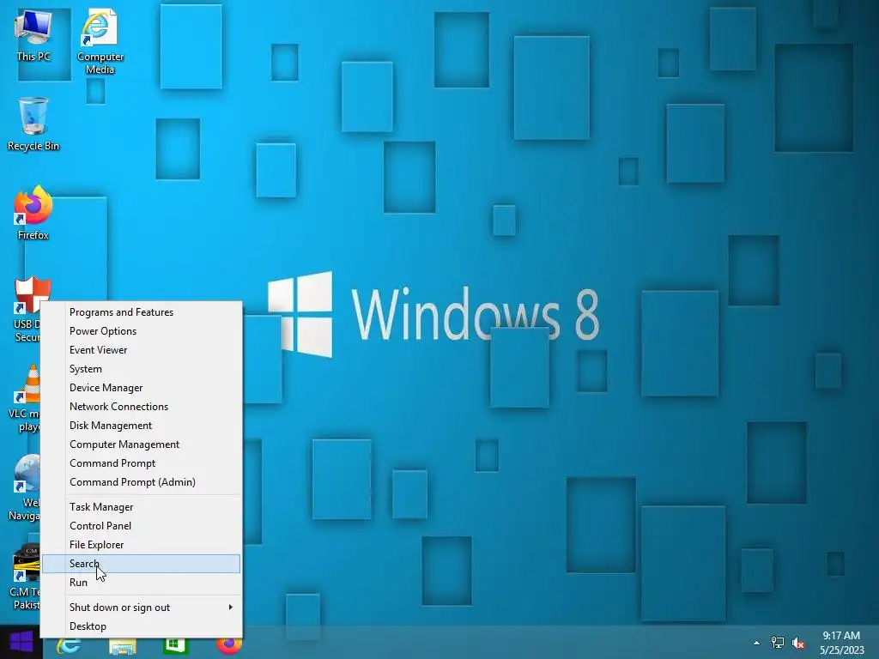The width and height of the screenshot is (879, 659).
Task: Click the network status tray icon
Action: click(777, 643)
